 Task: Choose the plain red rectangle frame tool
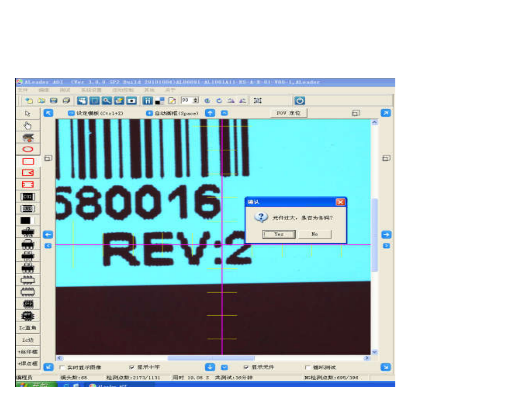coord(28,161)
